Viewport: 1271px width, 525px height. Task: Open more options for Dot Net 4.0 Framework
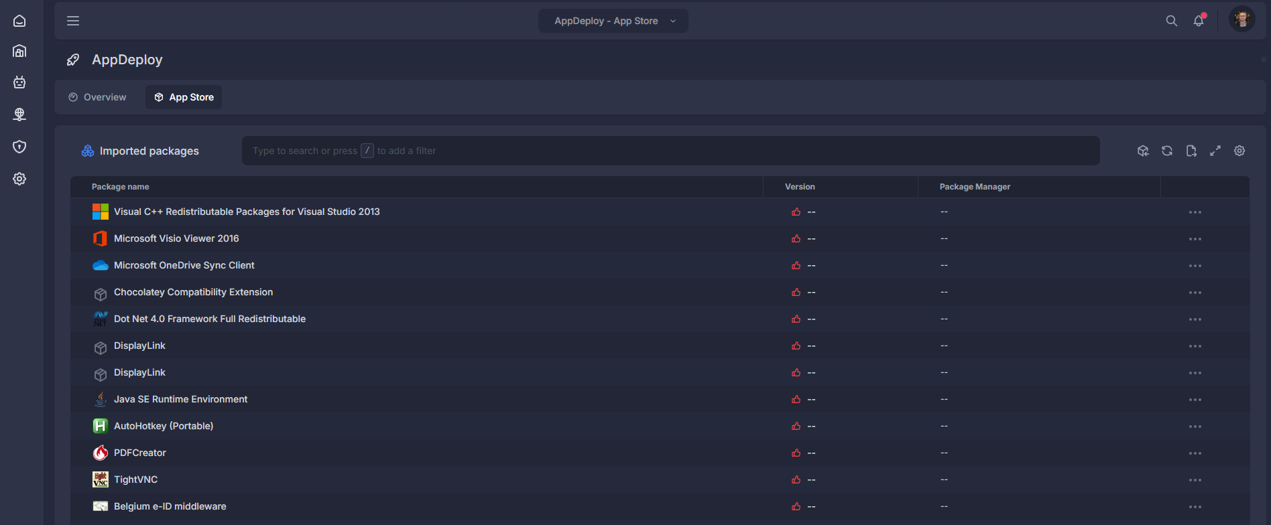pyautogui.click(x=1195, y=319)
